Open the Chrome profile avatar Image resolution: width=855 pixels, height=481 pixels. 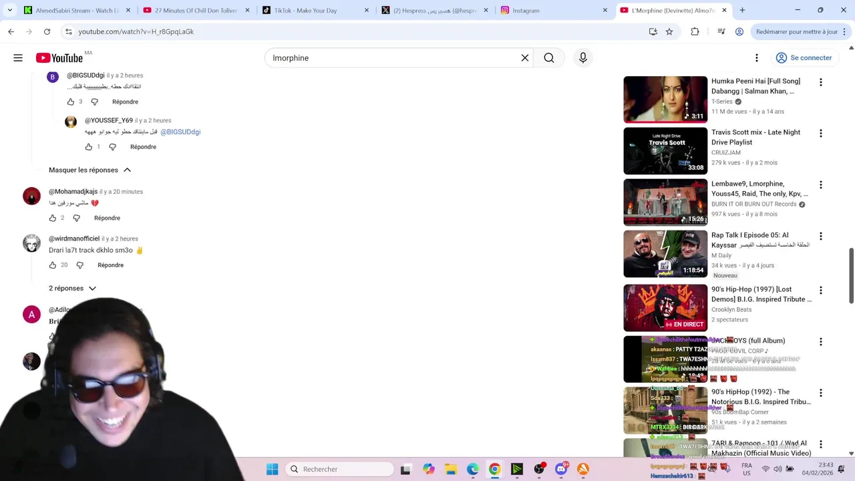739,31
